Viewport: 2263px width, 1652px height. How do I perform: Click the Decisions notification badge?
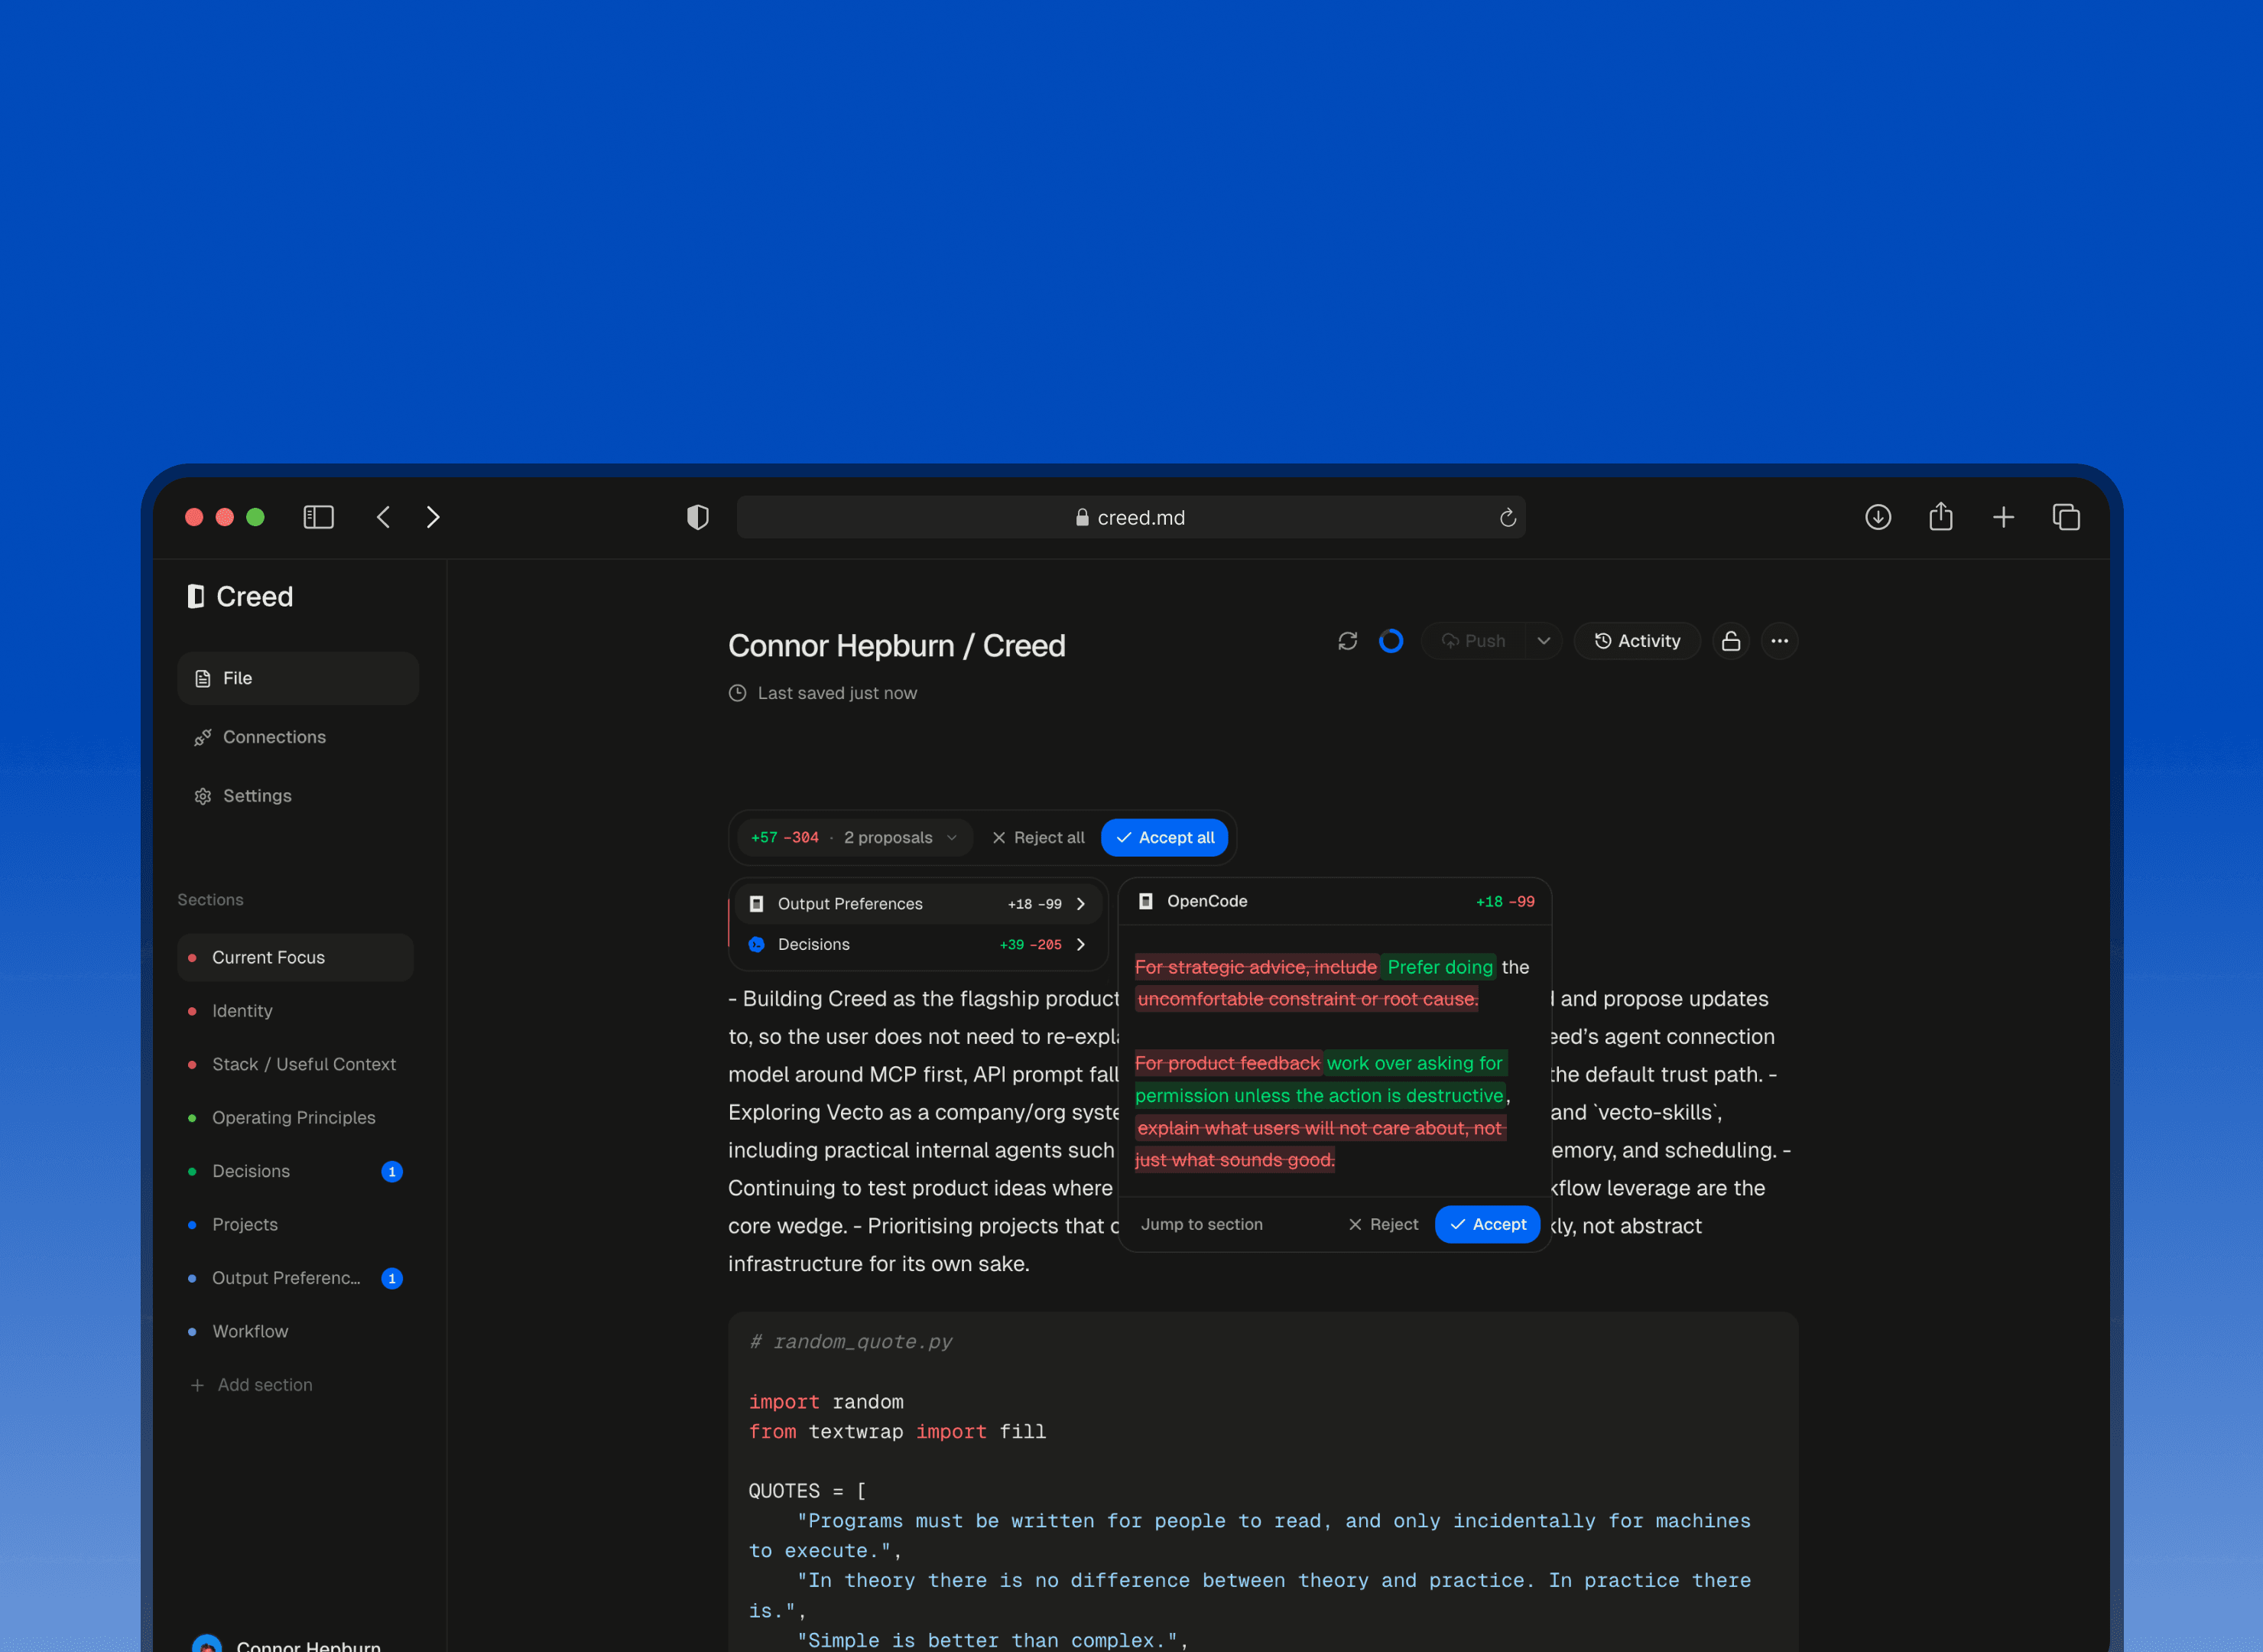[392, 1172]
